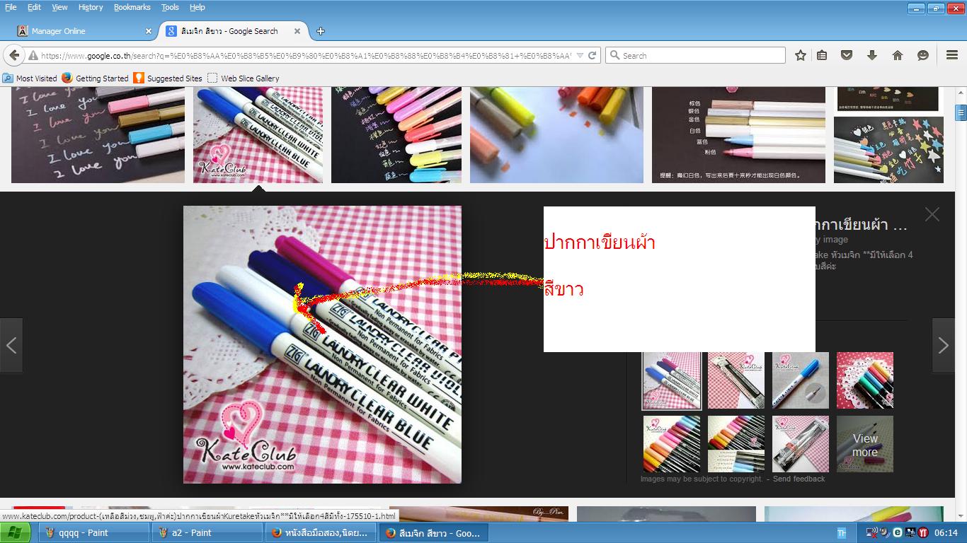Click the Firefox Search field
Screen dimensions: 967x543
[x=695, y=55]
